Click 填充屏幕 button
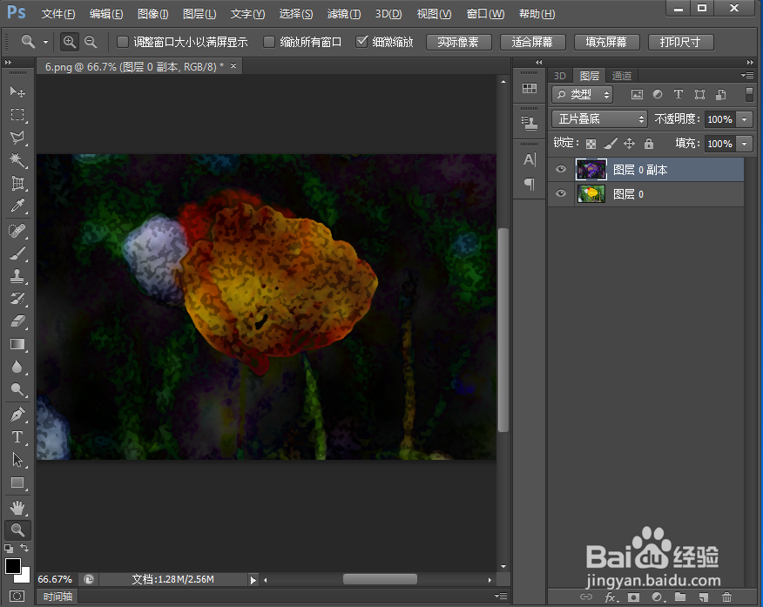The width and height of the screenshot is (763, 607). (607, 43)
